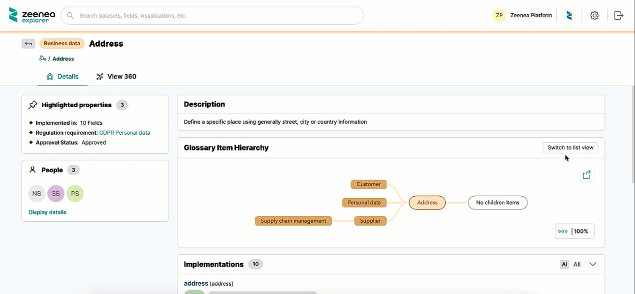Switch hierarchy to list view

point(570,147)
